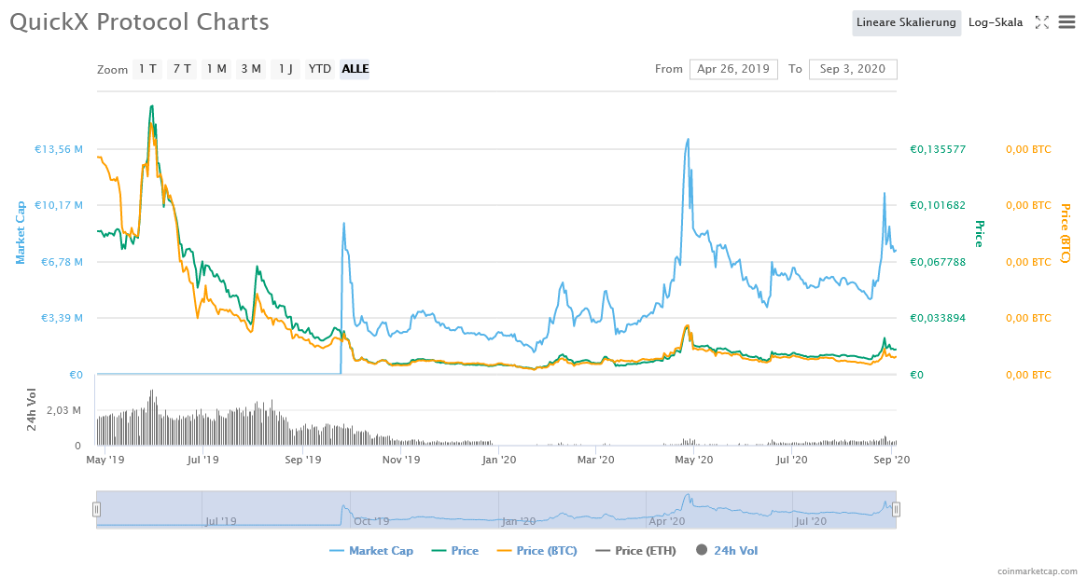Click the May '19 x-axis label
1087x578 pixels.
click(x=105, y=460)
